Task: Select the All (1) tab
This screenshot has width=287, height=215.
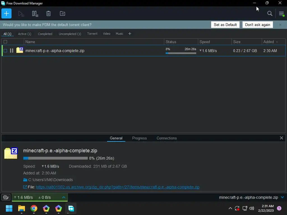Action: pos(7,34)
